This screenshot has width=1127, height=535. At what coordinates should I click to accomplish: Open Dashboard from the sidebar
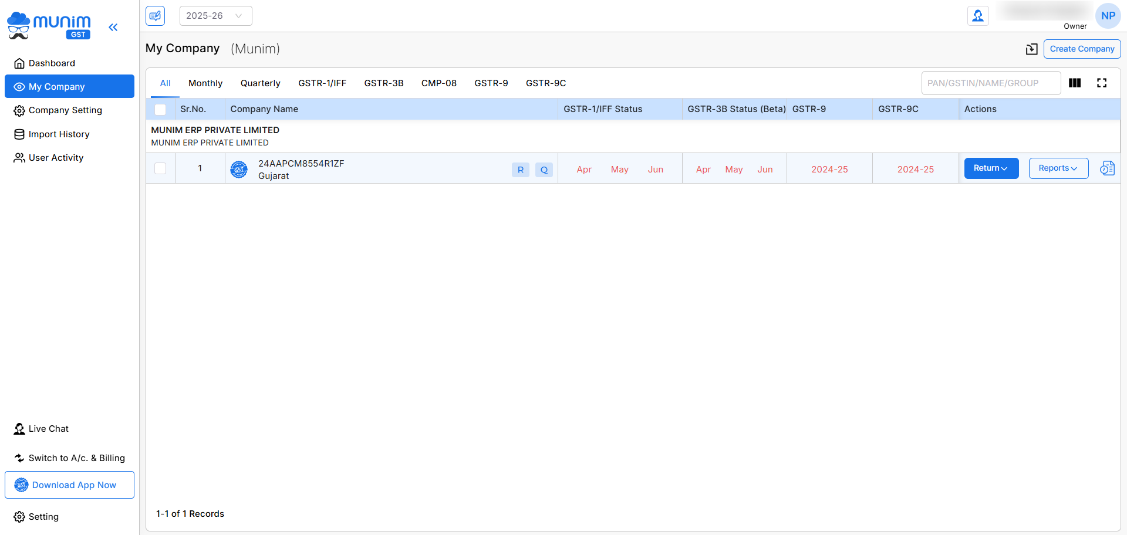pos(69,63)
